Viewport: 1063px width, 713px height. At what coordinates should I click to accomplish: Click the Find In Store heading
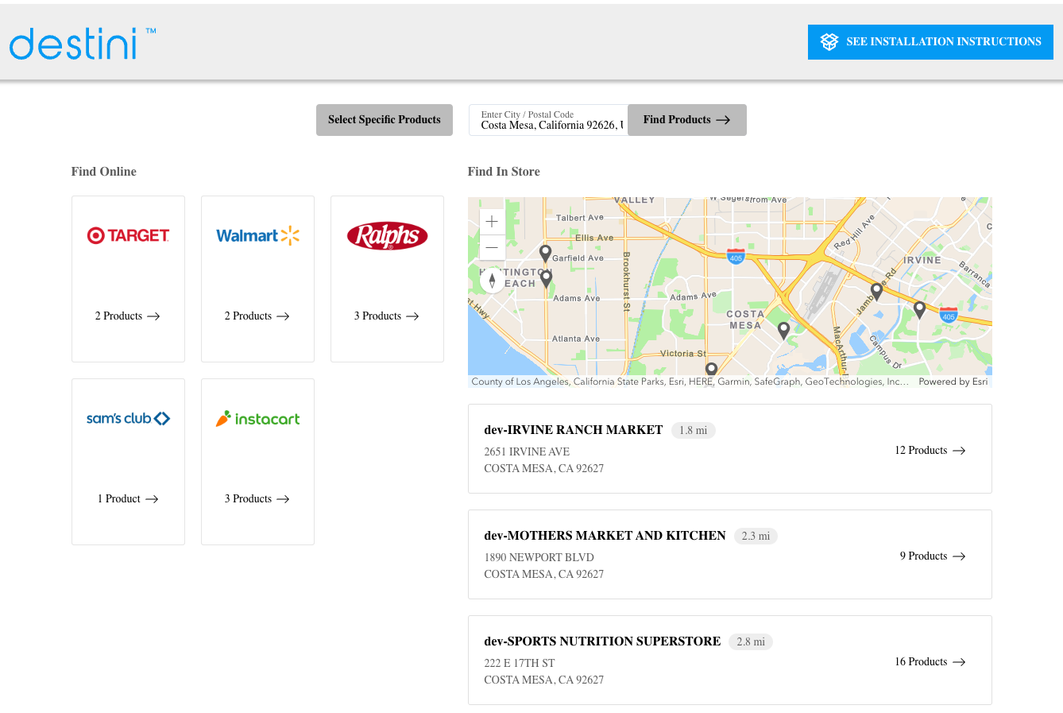coord(504,172)
